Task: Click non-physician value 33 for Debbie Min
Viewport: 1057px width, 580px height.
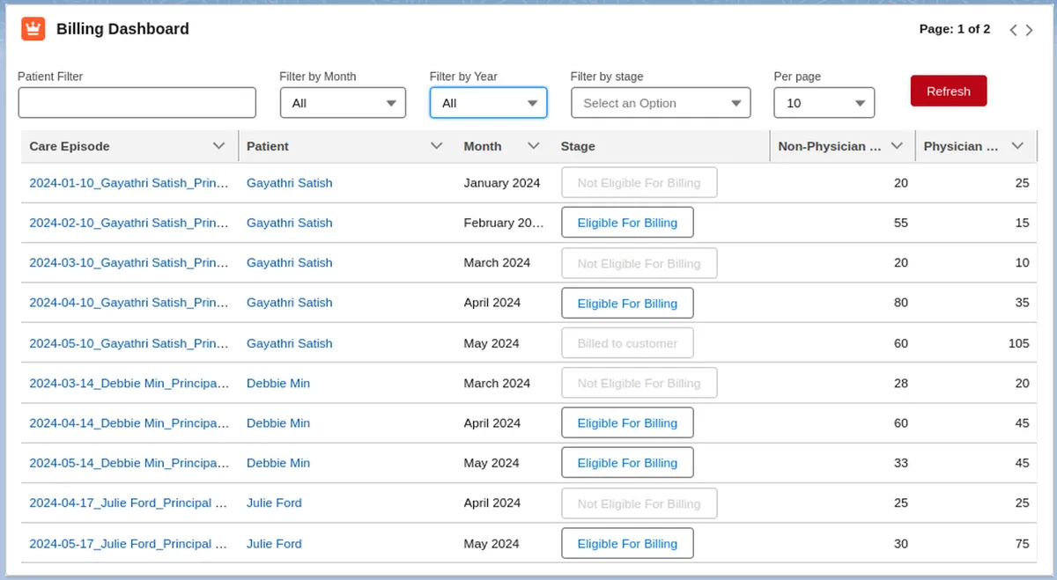Action: coord(901,462)
